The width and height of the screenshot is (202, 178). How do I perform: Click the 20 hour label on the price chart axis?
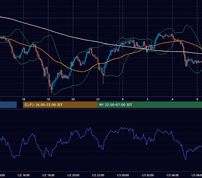[x=73, y=99]
